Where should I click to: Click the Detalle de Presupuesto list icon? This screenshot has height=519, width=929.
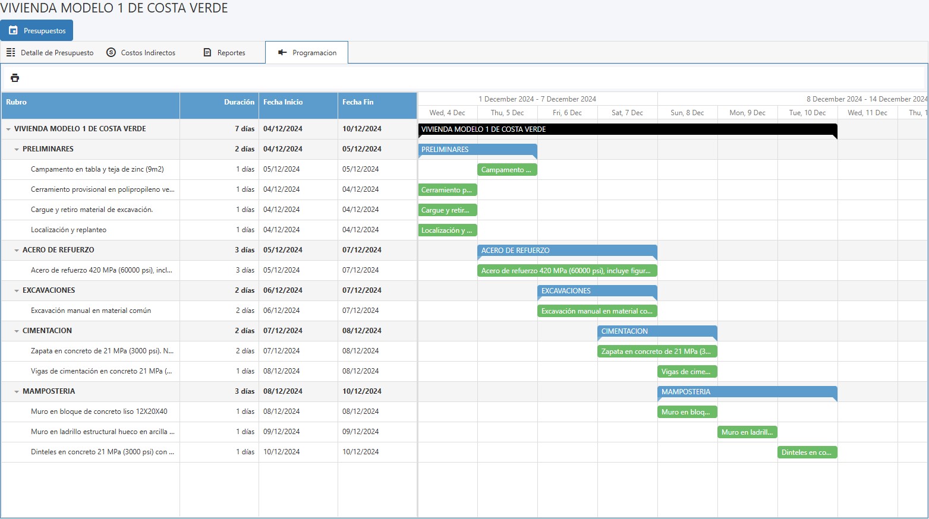coord(11,52)
